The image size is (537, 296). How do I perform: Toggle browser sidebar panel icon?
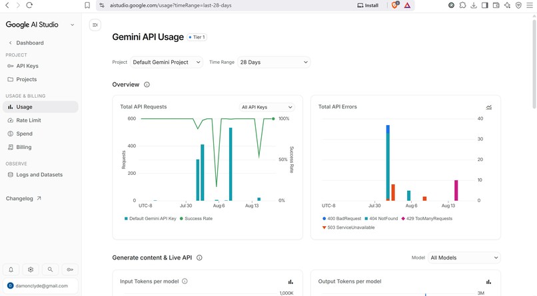[x=484, y=5]
